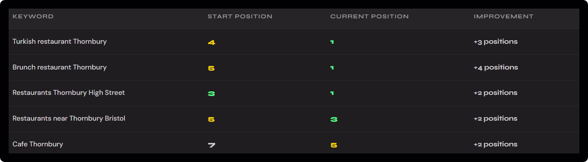Click current position 3 for Thornbury Bristol

pos(334,119)
